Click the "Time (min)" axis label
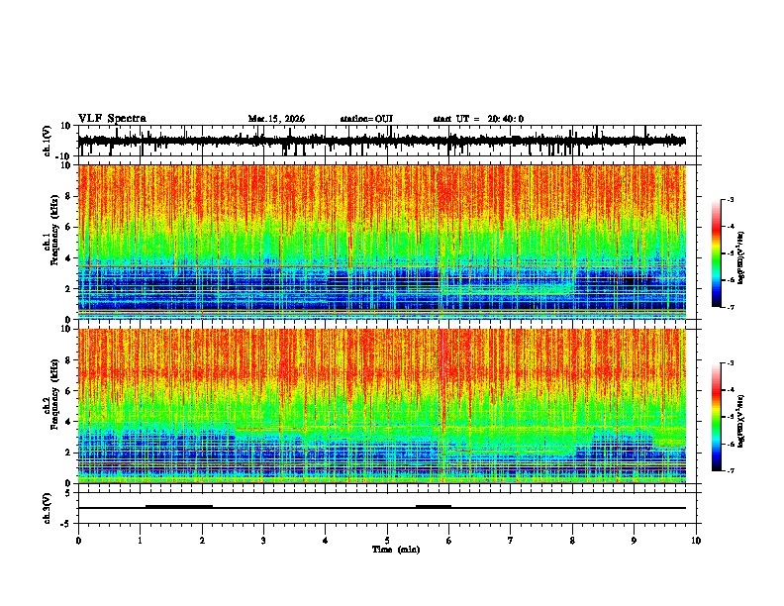This screenshot has width=784, height=606. [396, 550]
